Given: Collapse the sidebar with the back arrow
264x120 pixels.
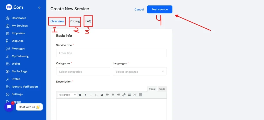Looking at the screenshot, I should [x=39, y=8].
